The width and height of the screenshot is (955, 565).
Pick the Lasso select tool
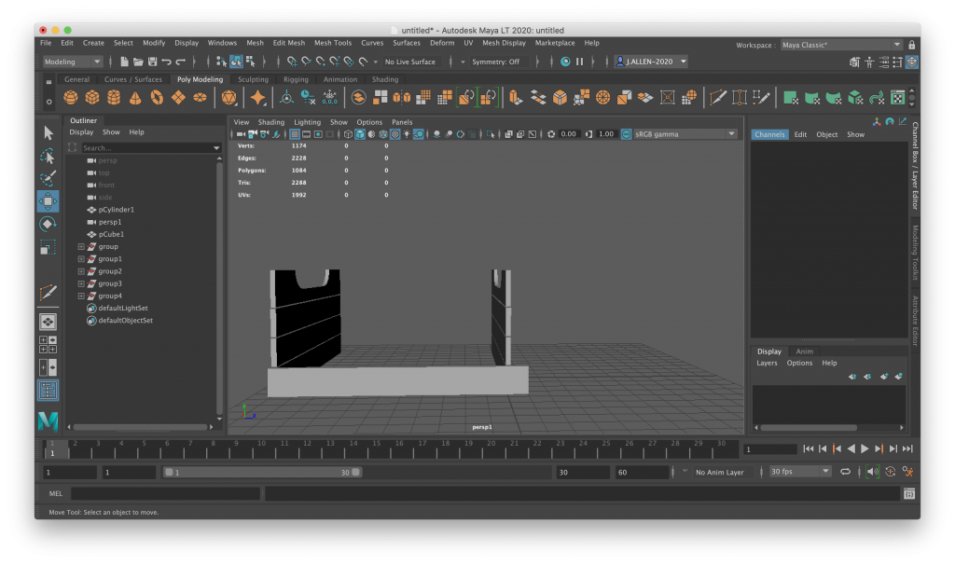pyautogui.click(x=48, y=155)
